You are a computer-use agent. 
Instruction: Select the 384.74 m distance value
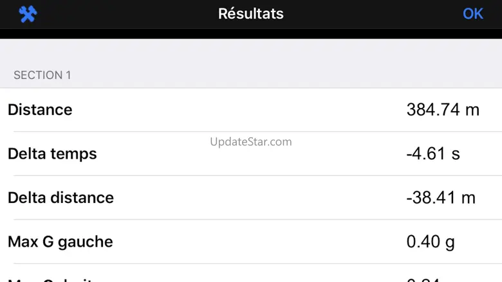[x=443, y=110]
